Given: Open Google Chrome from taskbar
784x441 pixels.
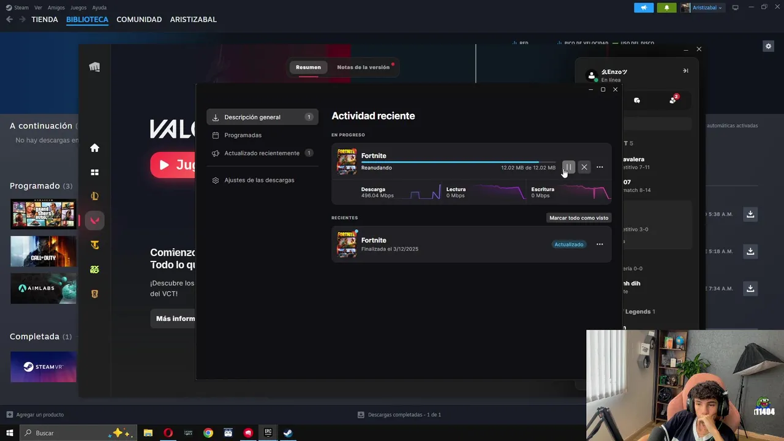Looking at the screenshot, I should coord(208,432).
